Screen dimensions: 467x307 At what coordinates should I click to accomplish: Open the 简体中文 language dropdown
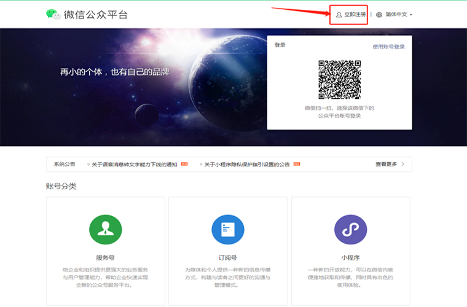pyautogui.click(x=396, y=14)
